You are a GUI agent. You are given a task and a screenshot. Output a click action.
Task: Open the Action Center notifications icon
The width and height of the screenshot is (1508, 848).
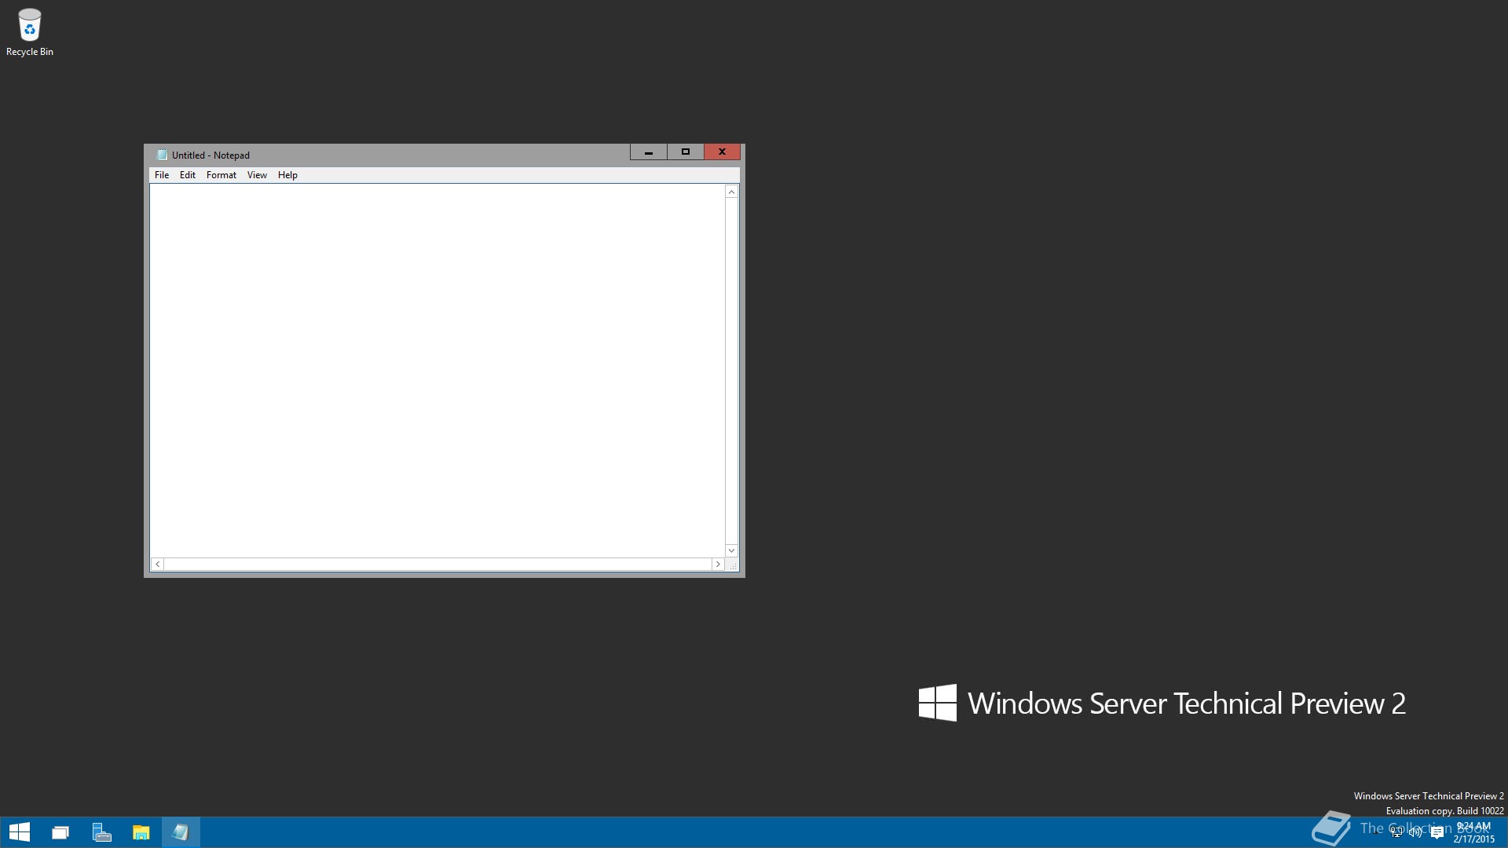(x=1437, y=832)
